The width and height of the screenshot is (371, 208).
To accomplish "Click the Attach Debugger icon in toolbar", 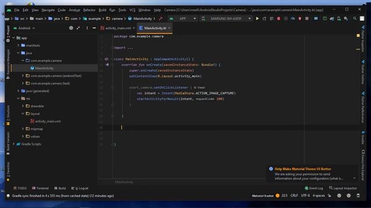I will 300,18.
